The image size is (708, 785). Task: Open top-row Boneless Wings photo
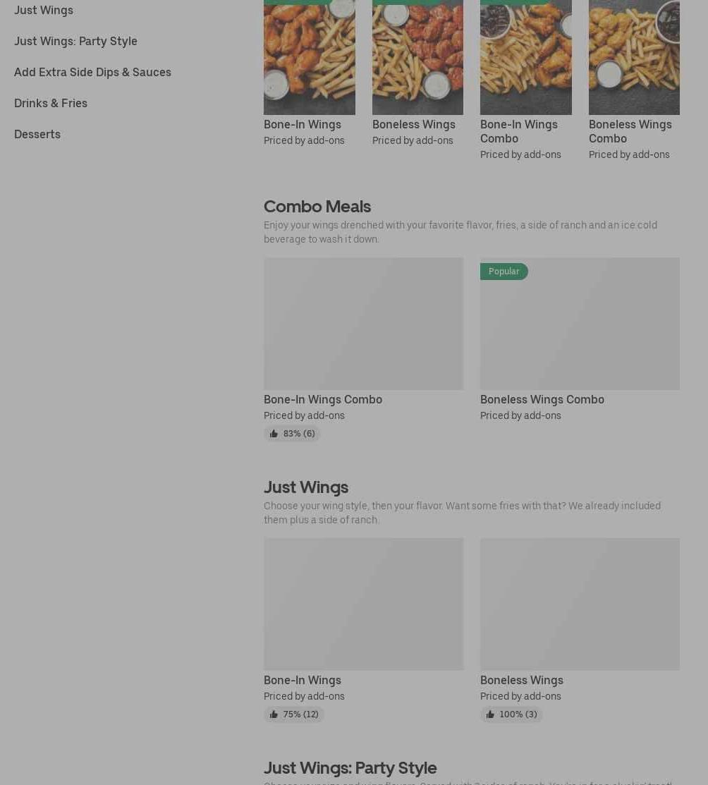(x=417, y=57)
